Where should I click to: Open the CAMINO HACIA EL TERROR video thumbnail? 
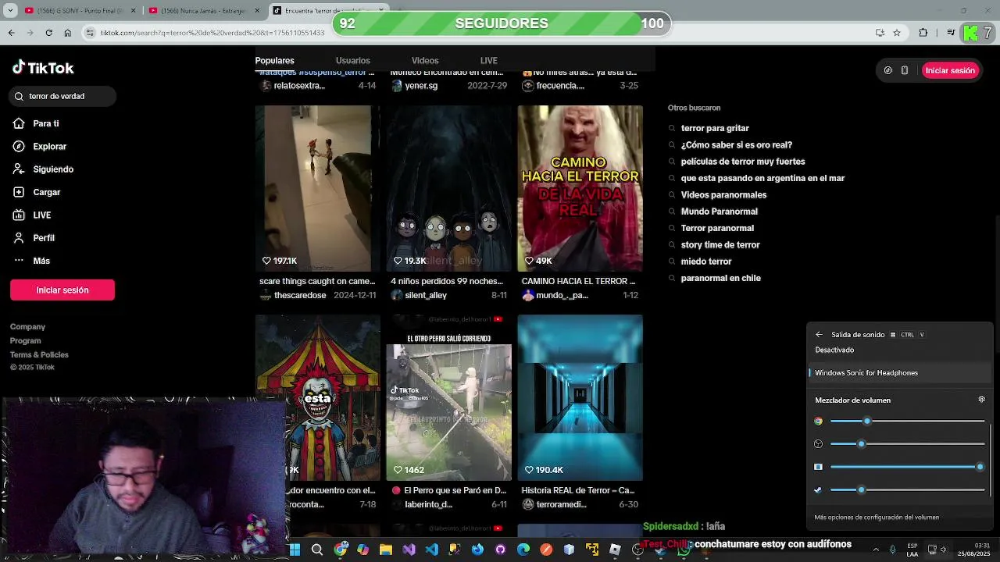[x=580, y=189]
